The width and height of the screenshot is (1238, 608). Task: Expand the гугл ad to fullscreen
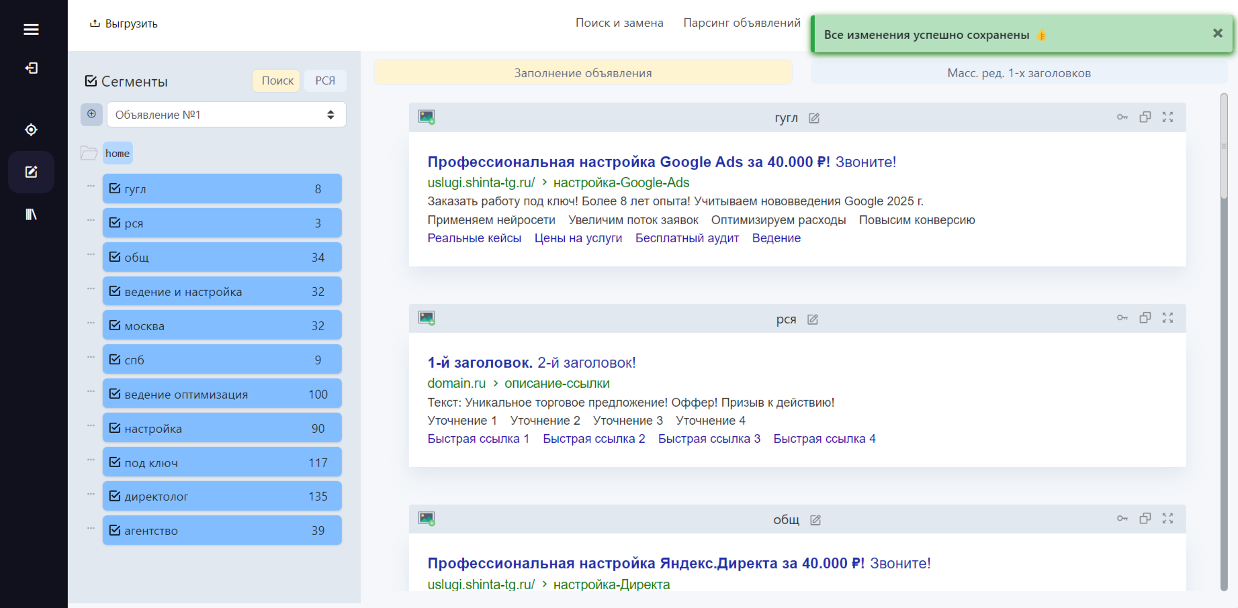pos(1168,117)
